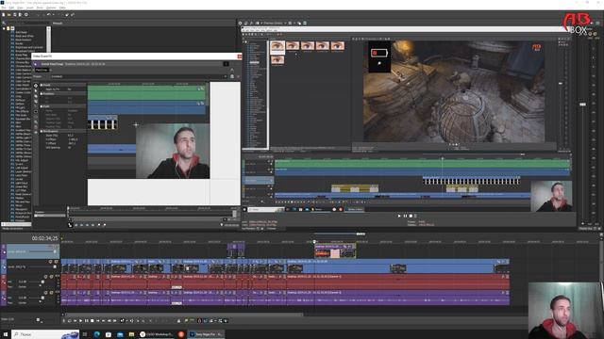Open the Tools menu
Image resolution: width=604 pixels, height=339 pixels.
tap(40, 8)
